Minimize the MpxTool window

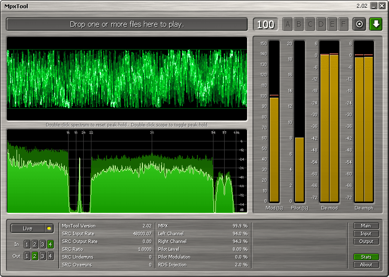coord(374,6)
